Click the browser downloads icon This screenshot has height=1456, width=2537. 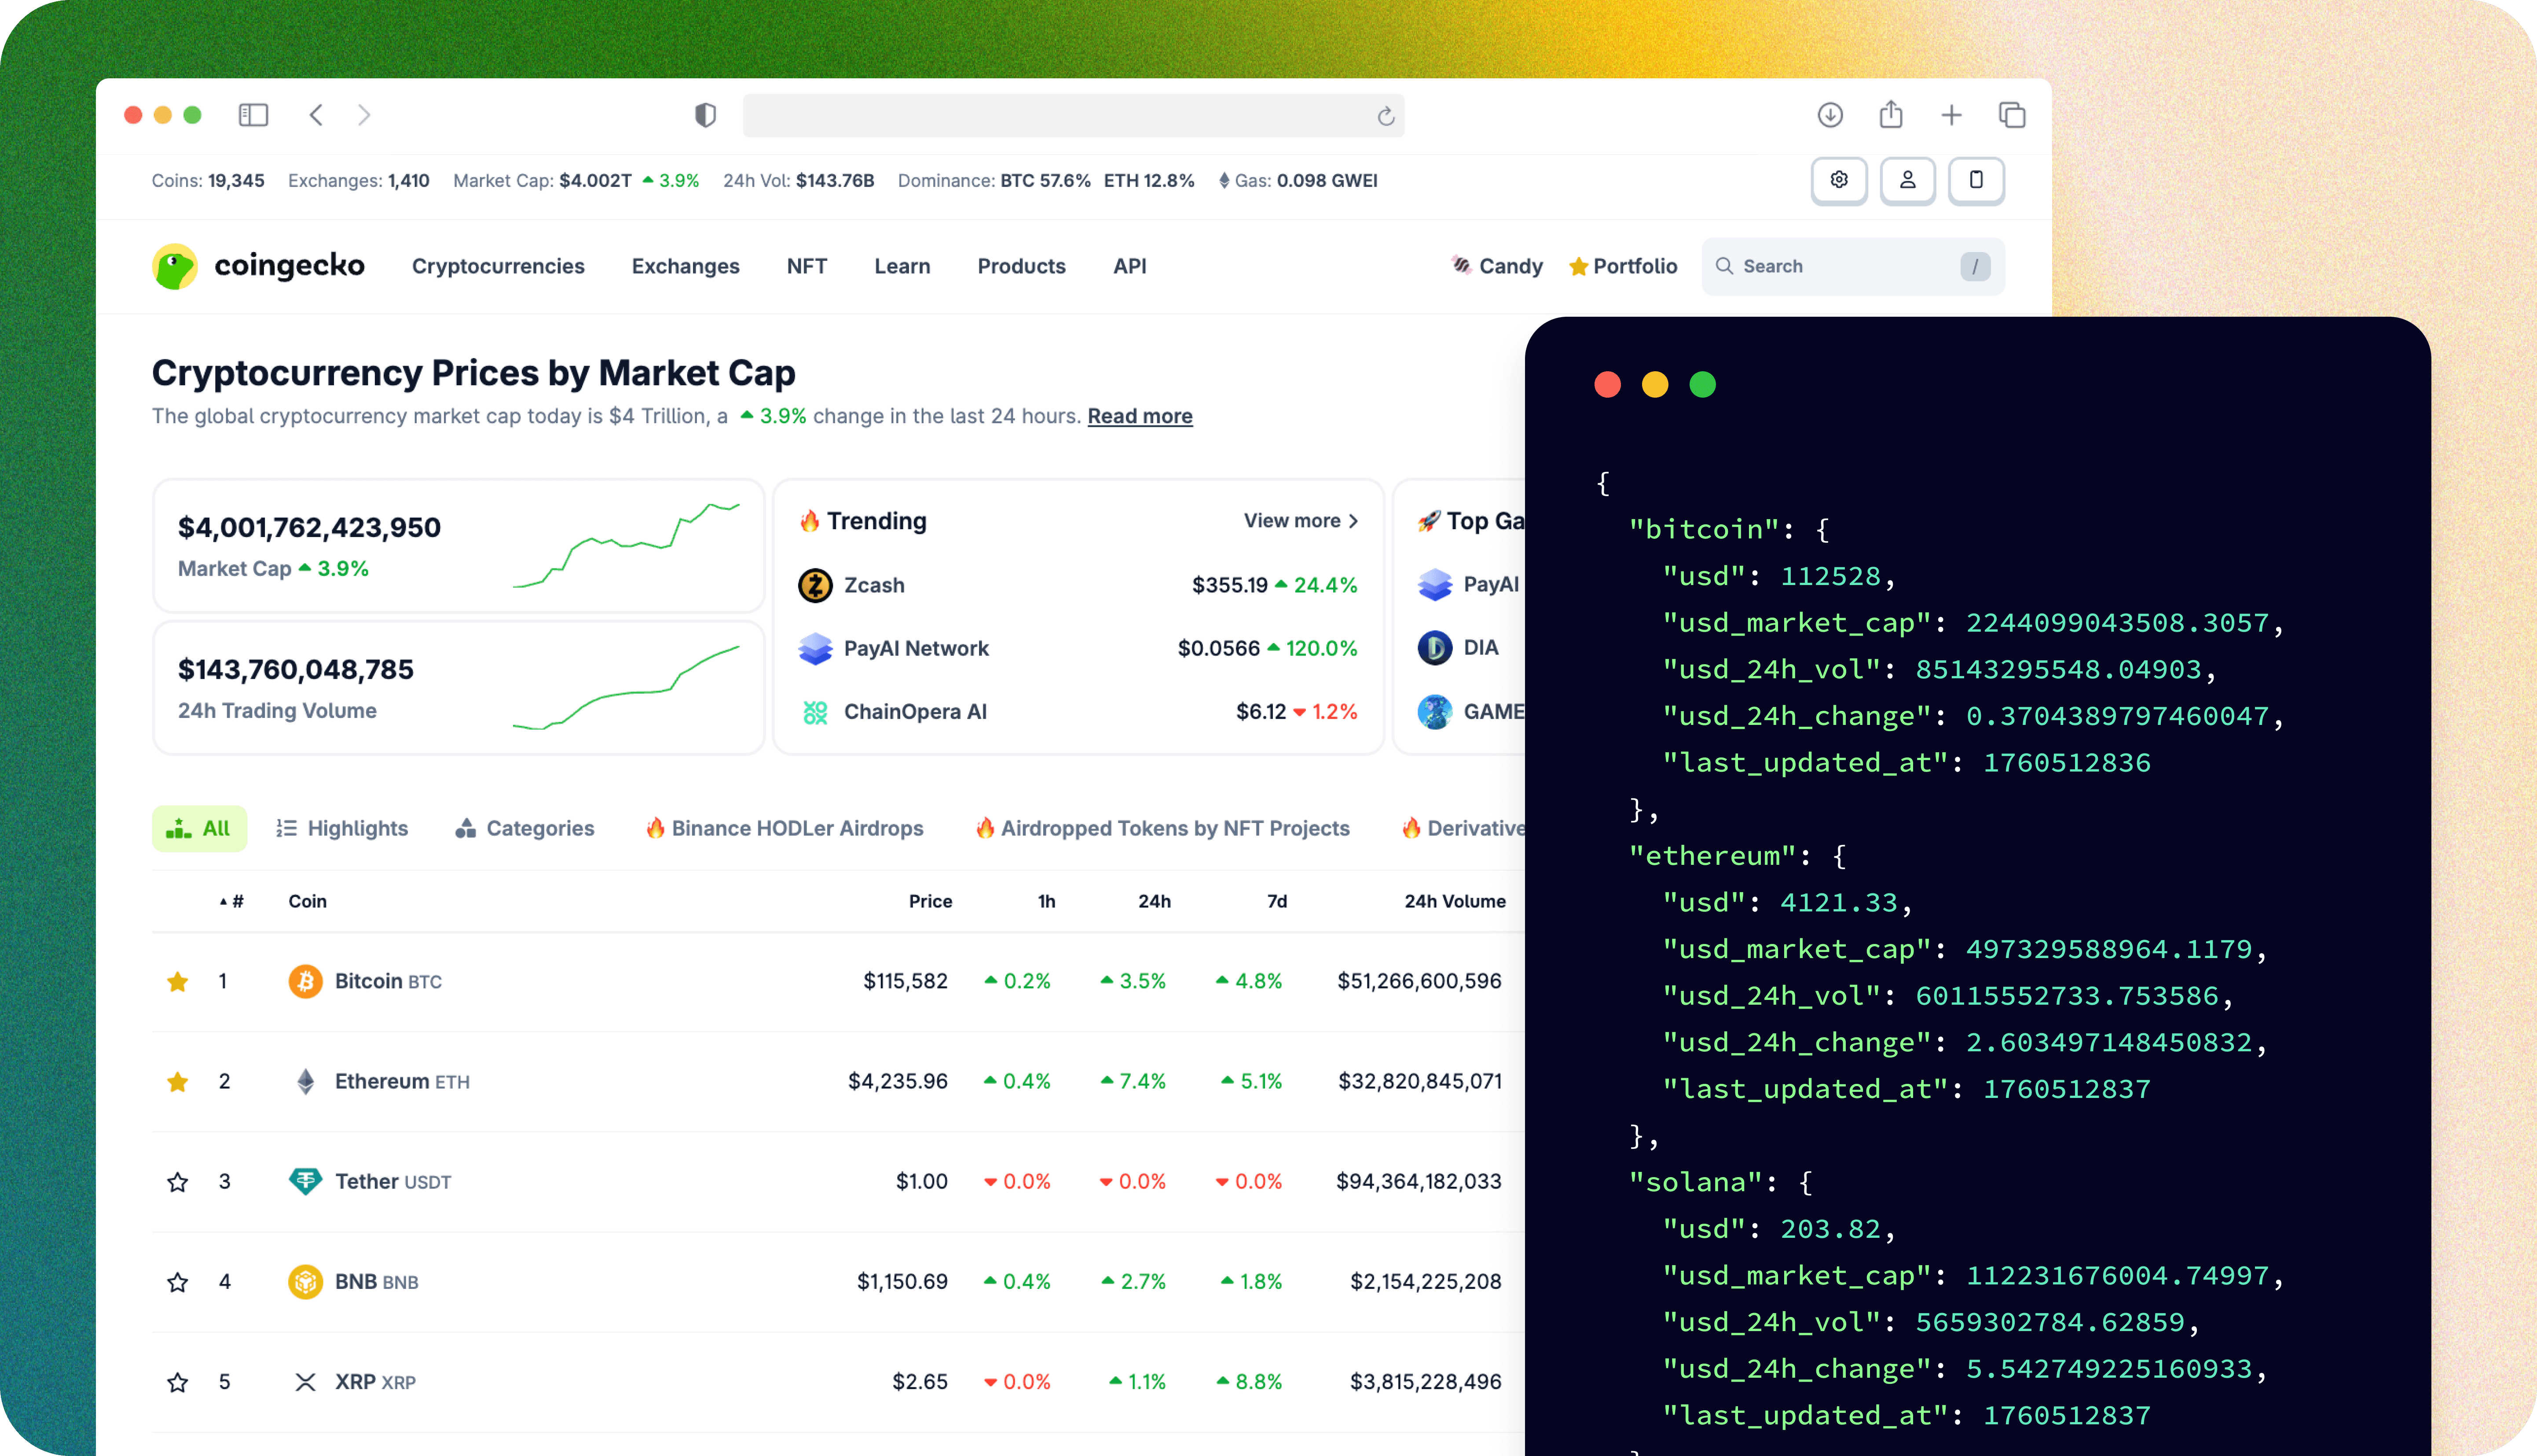(1829, 115)
